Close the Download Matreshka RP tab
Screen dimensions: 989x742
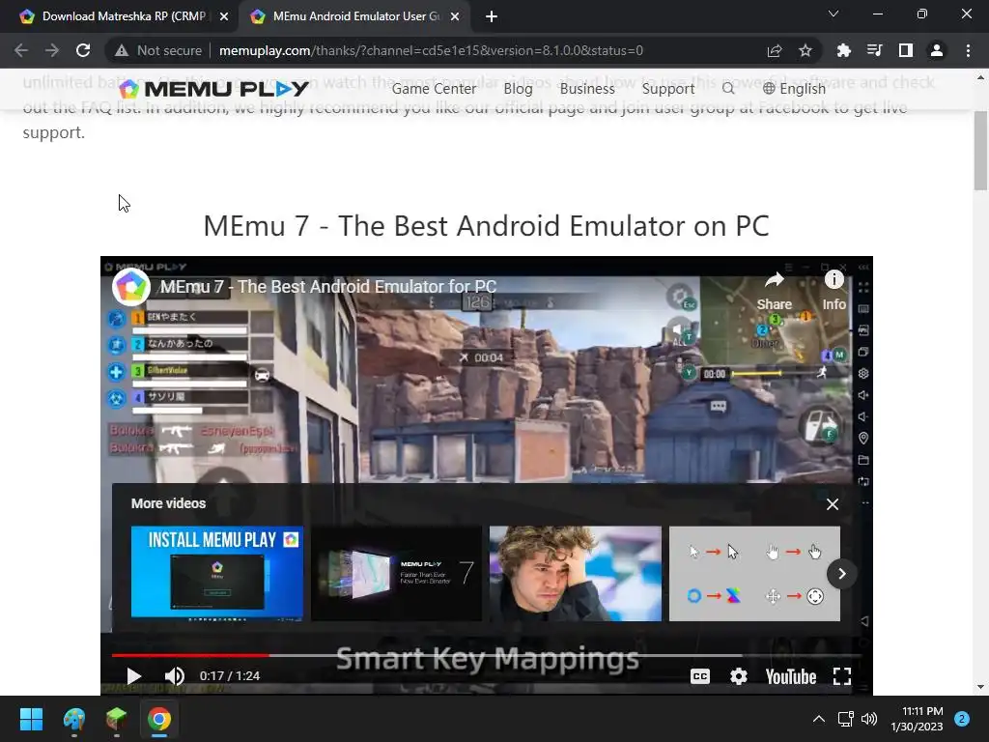point(224,16)
